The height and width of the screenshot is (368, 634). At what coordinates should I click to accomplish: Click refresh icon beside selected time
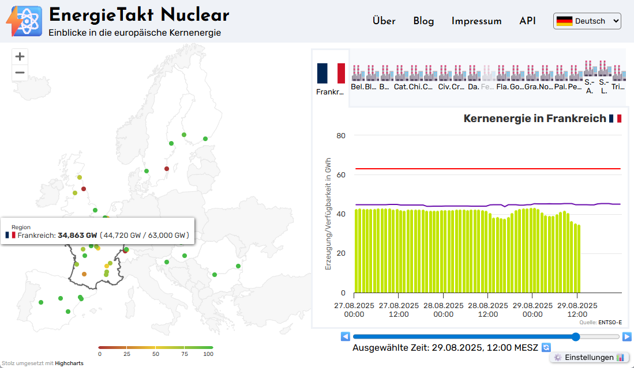546,348
